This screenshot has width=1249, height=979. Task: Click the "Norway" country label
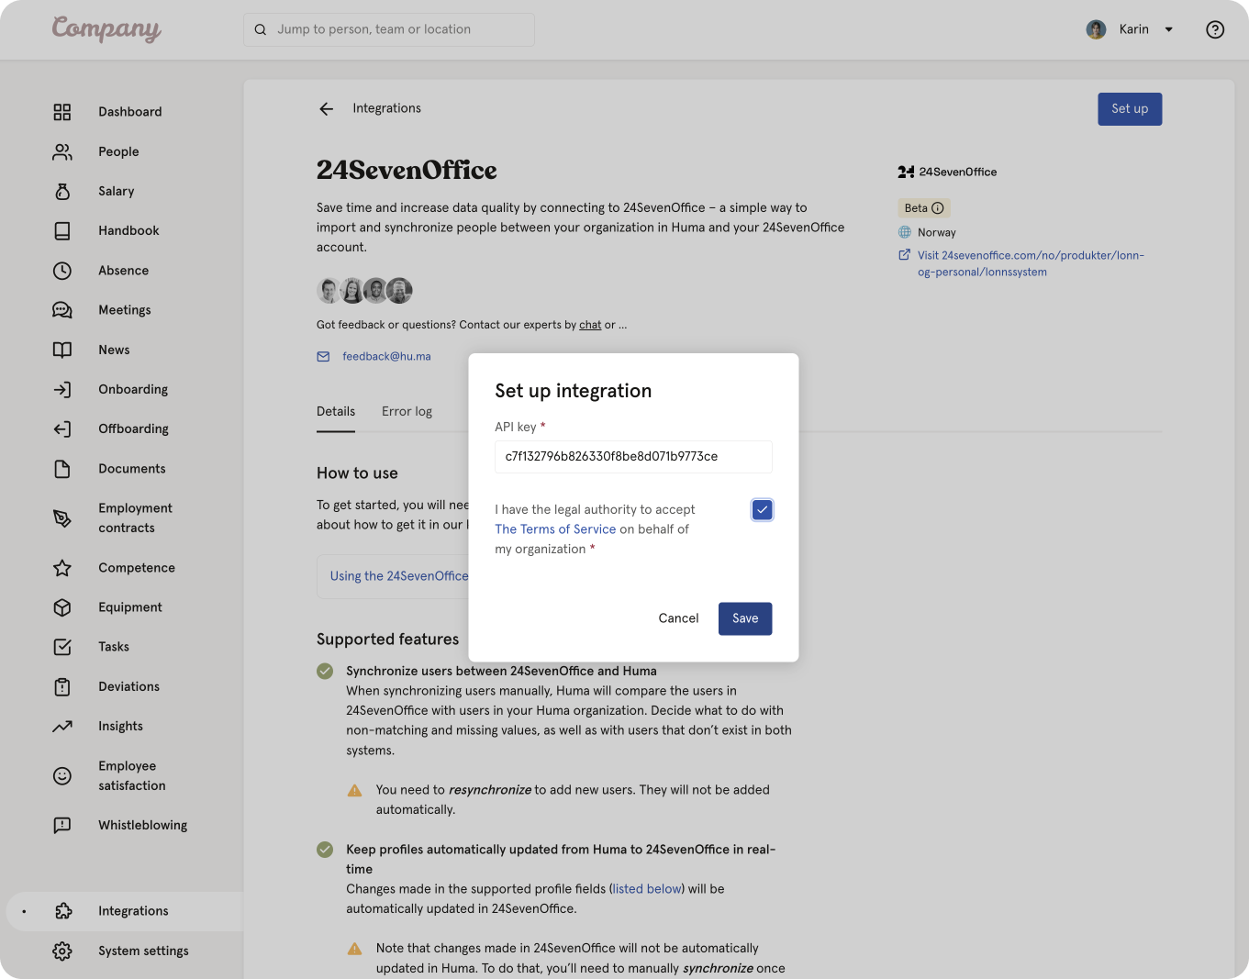[x=937, y=233]
